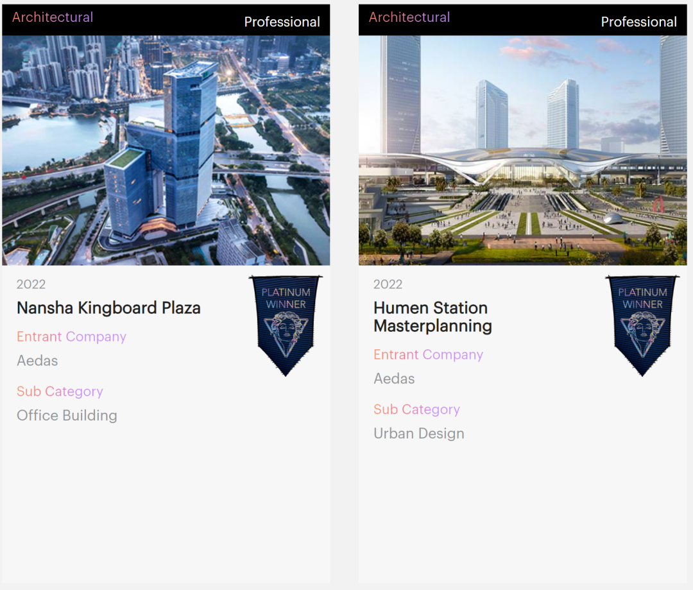
Task: Click Aedas under Nansha Kingboard Plaza
Action: pyautogui.click(x=38, y=361)
